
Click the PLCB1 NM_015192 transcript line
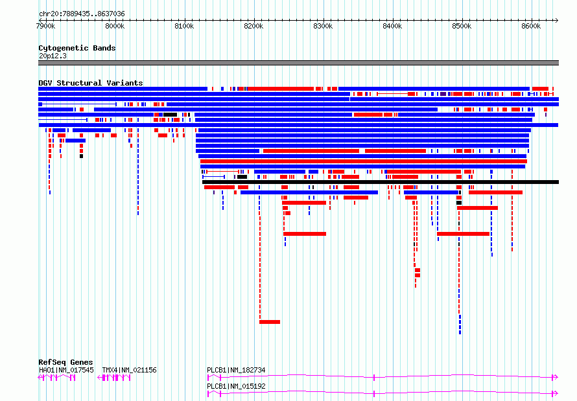pos(383,393)
